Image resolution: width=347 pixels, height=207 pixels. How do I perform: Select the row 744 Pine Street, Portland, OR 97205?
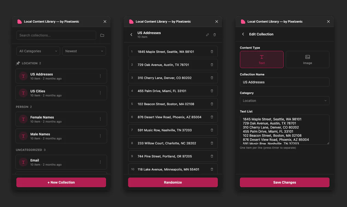tap(173, 156)
